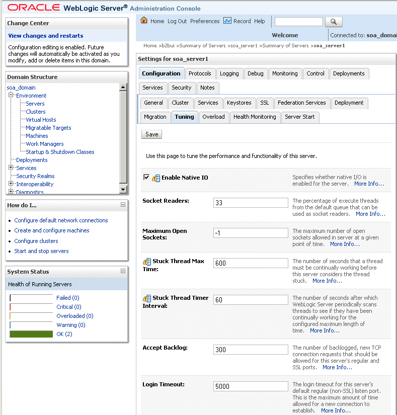Click the Home house icon
The height and width of the screenshot is (415, 397).
click(144, 21)
